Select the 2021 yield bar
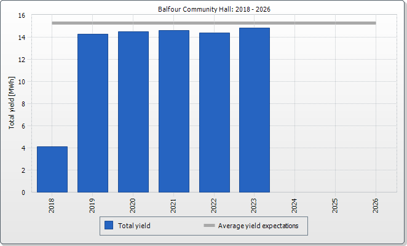The image size is (407, 246). coord(173,111)
